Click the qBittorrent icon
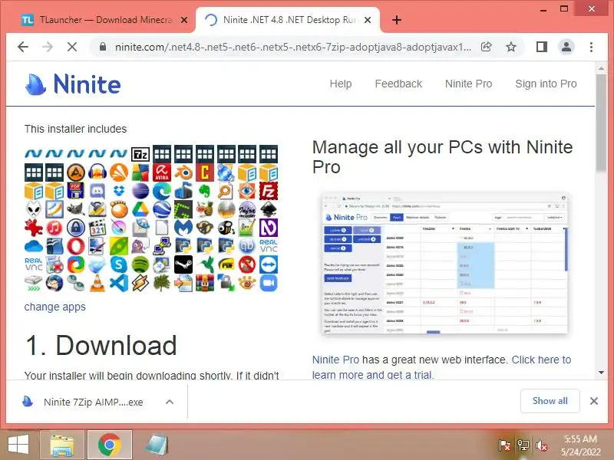The height and width of the screenshot is (460, 614). point(247,246)
